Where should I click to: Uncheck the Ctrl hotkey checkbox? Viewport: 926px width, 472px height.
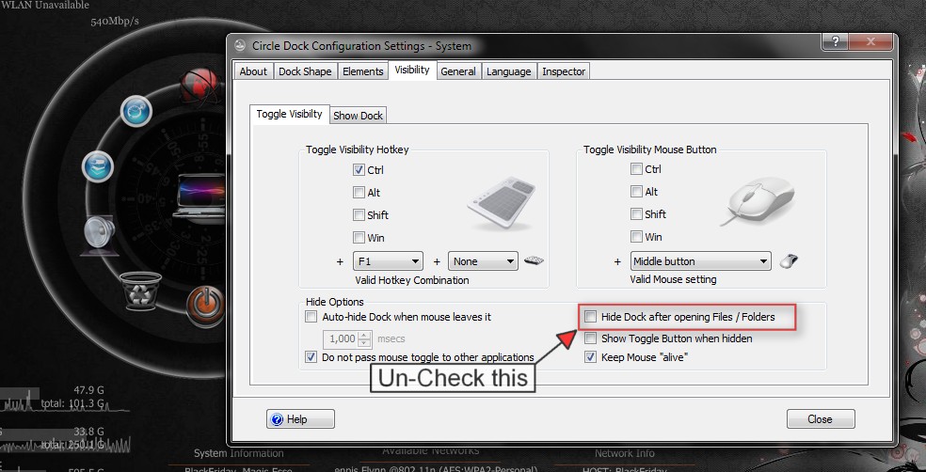(359, 170)
